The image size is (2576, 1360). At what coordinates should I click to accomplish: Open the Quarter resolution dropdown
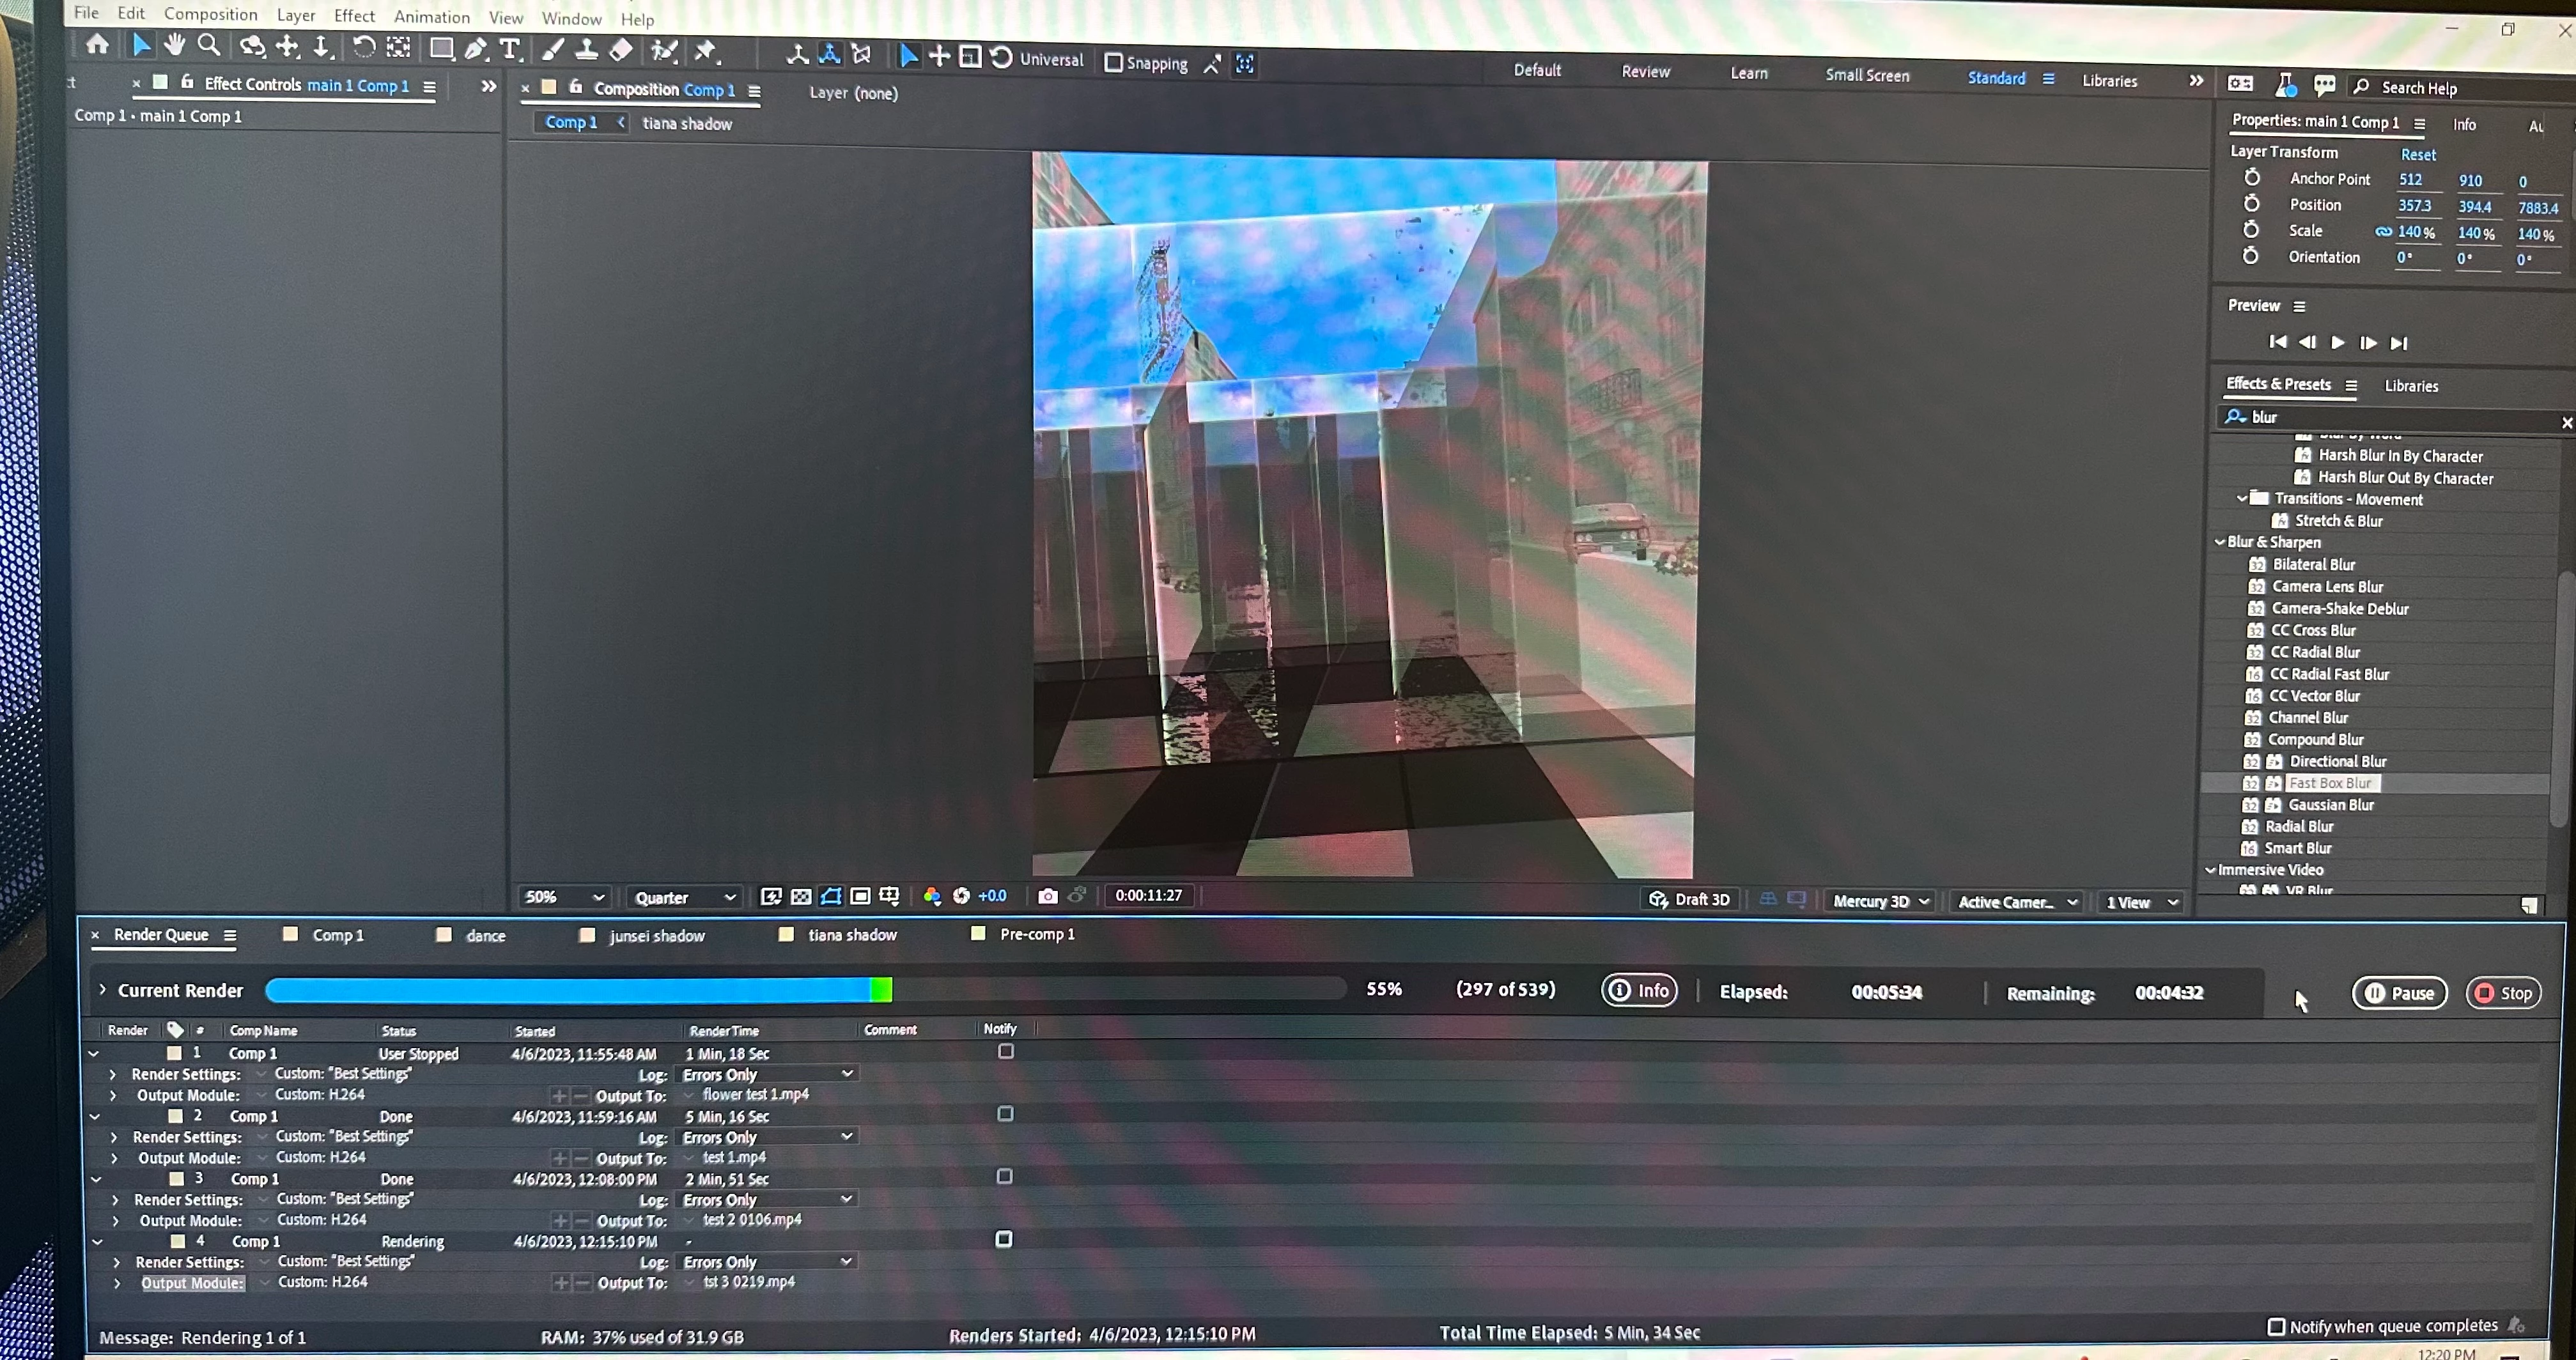click(x=685, y=898)
